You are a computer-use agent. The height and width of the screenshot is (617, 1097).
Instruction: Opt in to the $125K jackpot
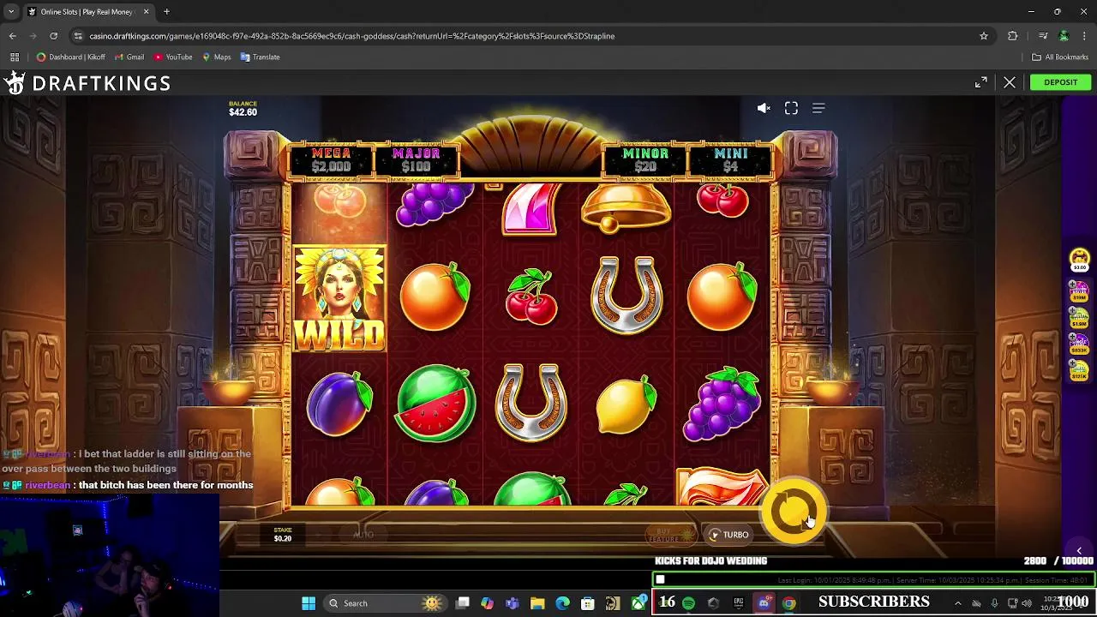pos(1078,370)
